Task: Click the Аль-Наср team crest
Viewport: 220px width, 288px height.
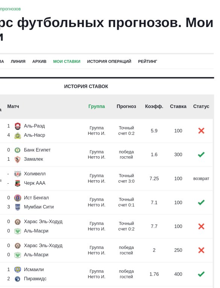Action: (x=17, y=136)
